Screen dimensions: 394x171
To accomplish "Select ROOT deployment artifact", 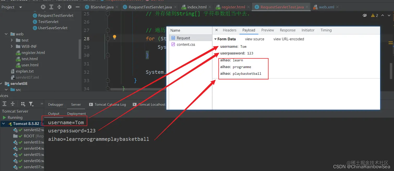I will pyautogui.click(x=29, y=136).
